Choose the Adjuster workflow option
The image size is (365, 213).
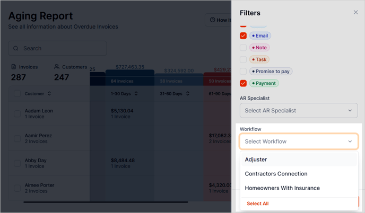click(256, 159)
